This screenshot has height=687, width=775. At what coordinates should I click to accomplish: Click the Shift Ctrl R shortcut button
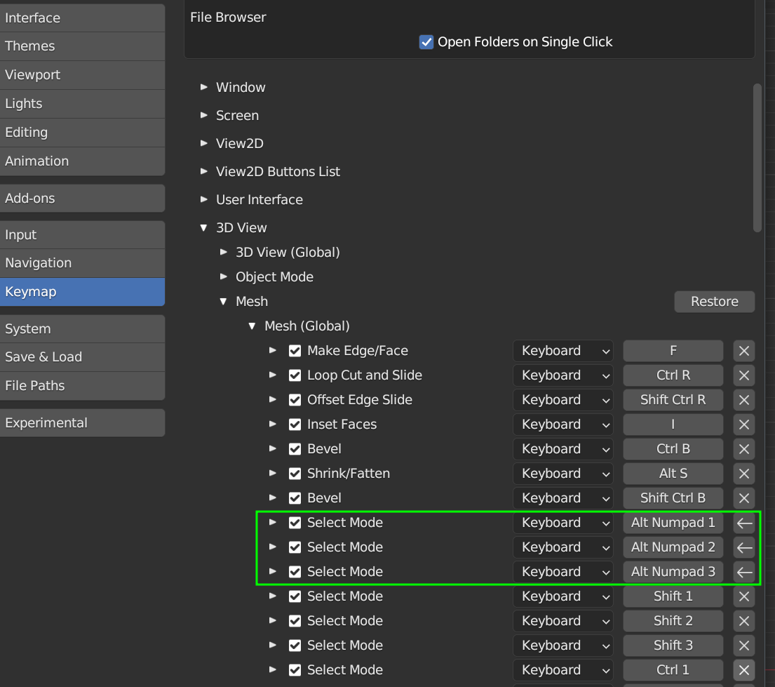(673, 400)
